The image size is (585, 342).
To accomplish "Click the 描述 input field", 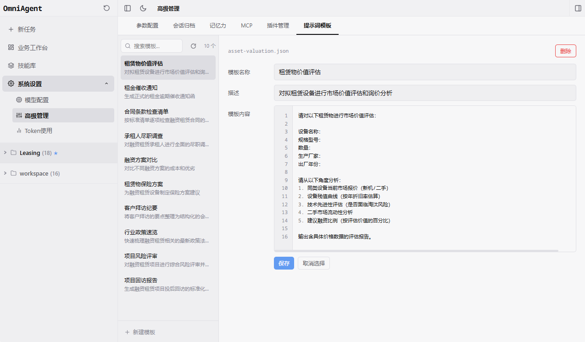I will pyautogui.click(x=425, y=93).
